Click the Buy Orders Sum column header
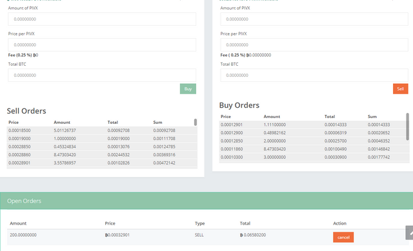Screen dimensions: 413x251 coord(372,117)
